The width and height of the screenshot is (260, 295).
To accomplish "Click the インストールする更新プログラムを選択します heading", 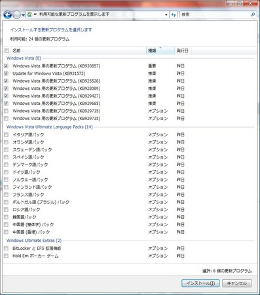I will tap(51, 30).
